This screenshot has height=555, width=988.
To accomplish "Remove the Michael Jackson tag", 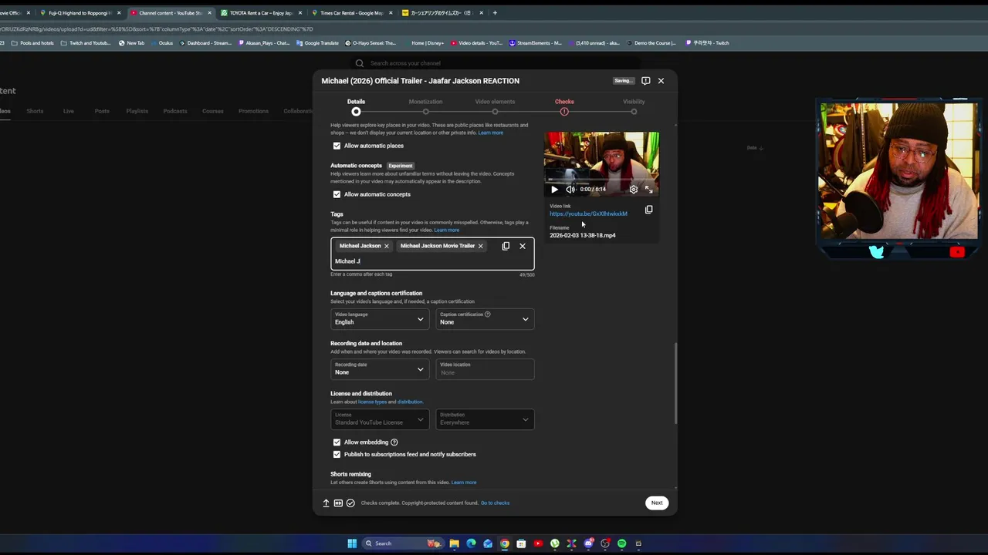I will 387,246.
